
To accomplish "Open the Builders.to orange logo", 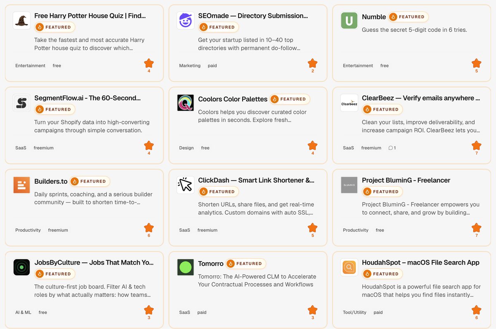I will coord(21,185).
